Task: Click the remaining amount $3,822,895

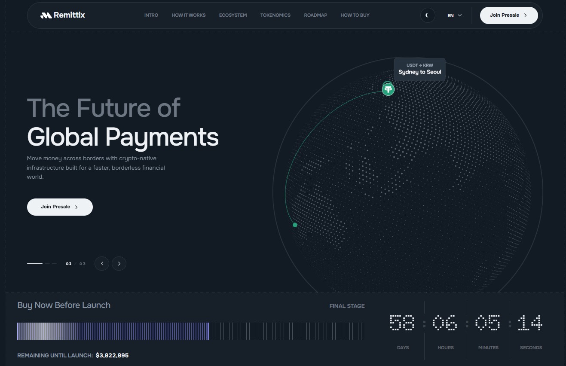Action: coord(112,355)
